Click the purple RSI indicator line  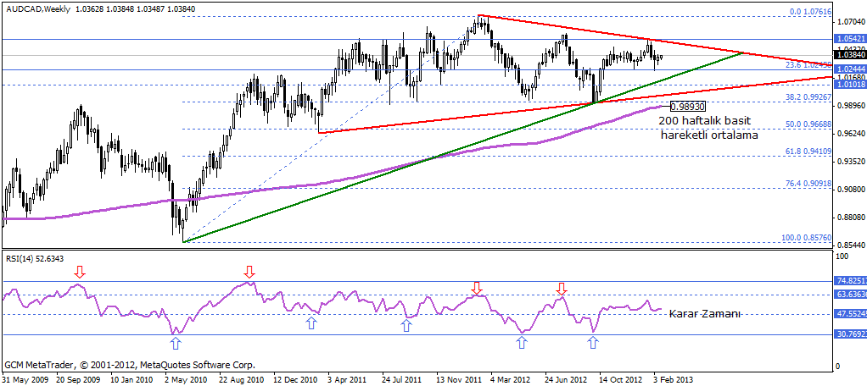332,302
